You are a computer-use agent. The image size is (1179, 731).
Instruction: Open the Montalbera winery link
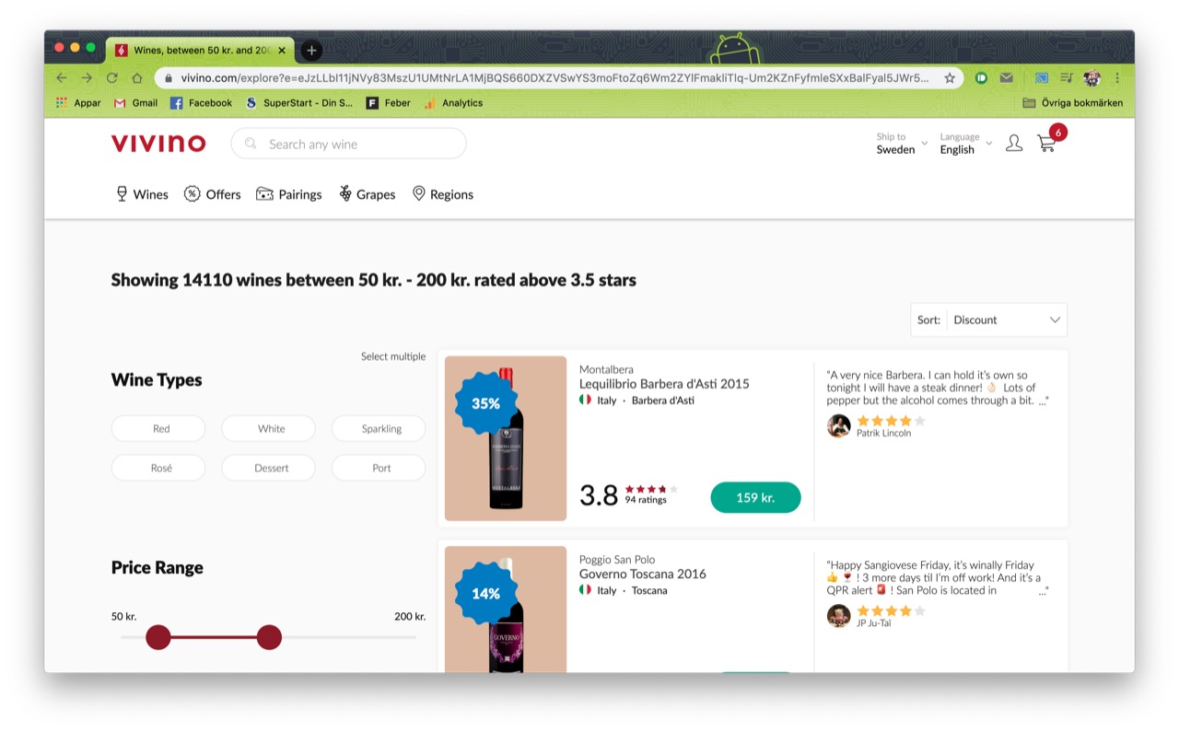point(606,369)
